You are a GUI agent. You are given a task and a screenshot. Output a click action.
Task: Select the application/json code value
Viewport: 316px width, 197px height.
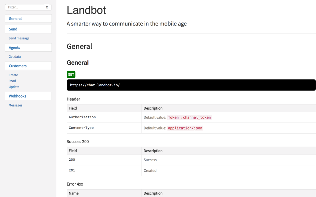(185, 128)
